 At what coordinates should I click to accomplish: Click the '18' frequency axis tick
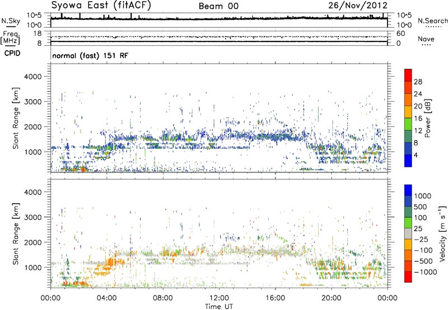coord(38,34)
